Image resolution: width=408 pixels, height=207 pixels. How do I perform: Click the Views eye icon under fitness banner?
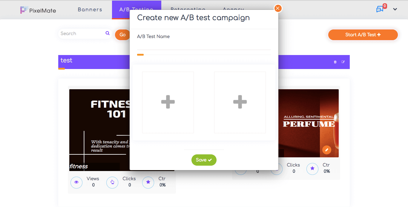[x=76, y=182]
